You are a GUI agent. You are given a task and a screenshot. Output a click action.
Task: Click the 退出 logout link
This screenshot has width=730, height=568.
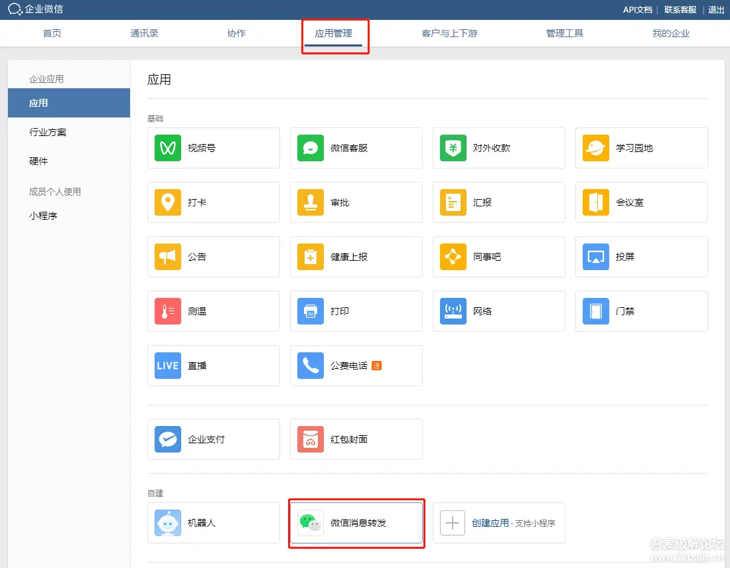tap(716, 9)
